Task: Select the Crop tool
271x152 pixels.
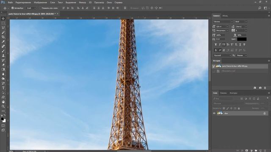Action: coord(3,37)
